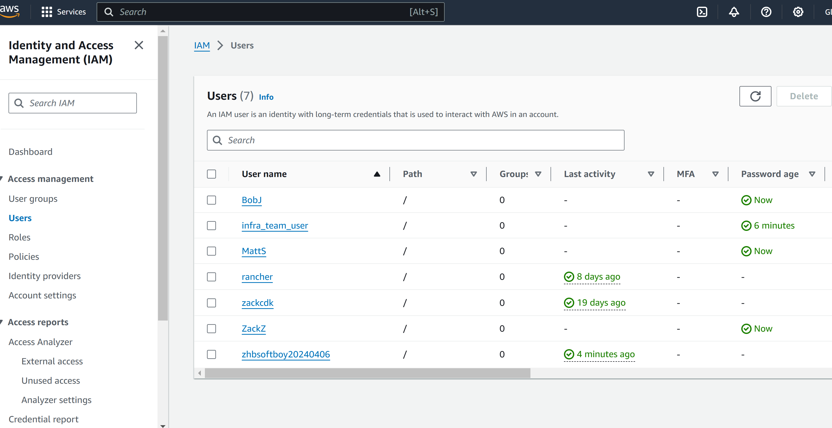Sort by Password age column arrow
The width and height of the screenshot is (832, 428).
812,174
